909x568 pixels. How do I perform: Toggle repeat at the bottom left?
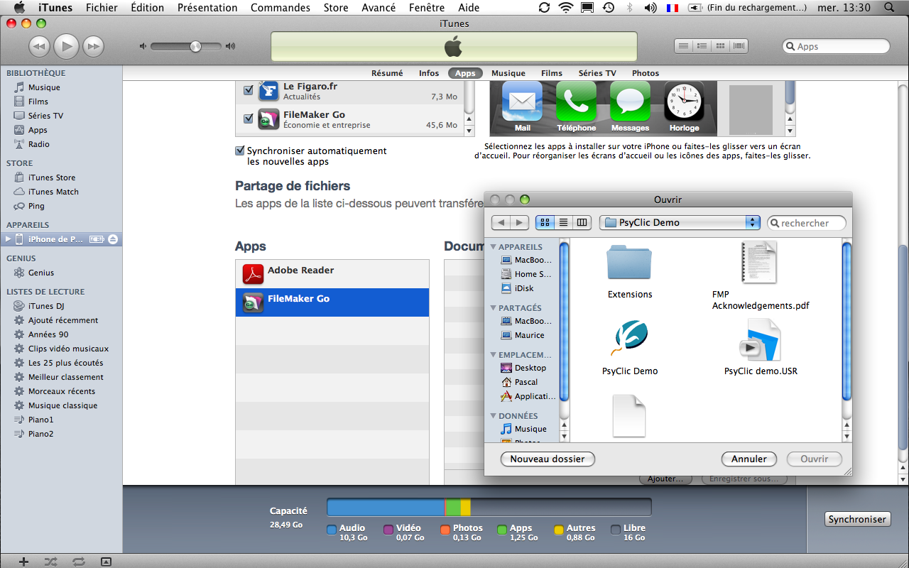[79, 562]
